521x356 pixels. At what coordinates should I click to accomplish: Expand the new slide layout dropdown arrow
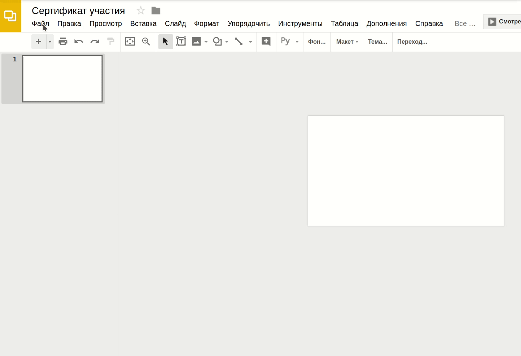click(50, 42)
